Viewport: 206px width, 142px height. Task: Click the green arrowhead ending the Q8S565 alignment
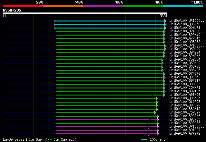pos(157,98)
